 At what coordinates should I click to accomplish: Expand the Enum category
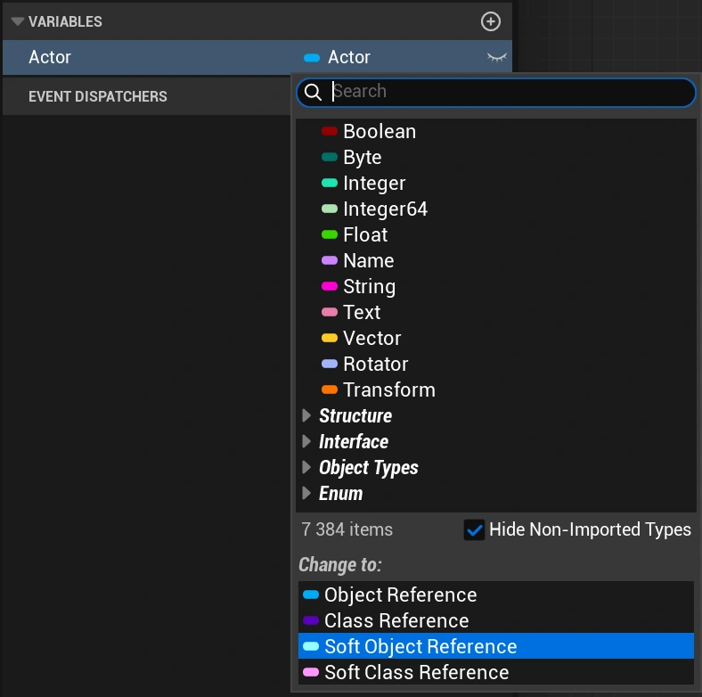[x=306, y=493]
